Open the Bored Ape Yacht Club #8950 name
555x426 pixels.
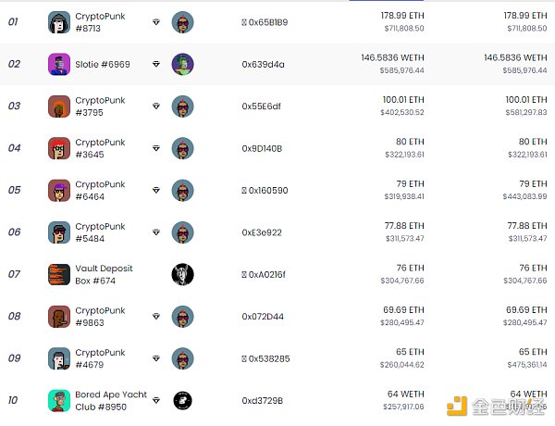(111, 400)
